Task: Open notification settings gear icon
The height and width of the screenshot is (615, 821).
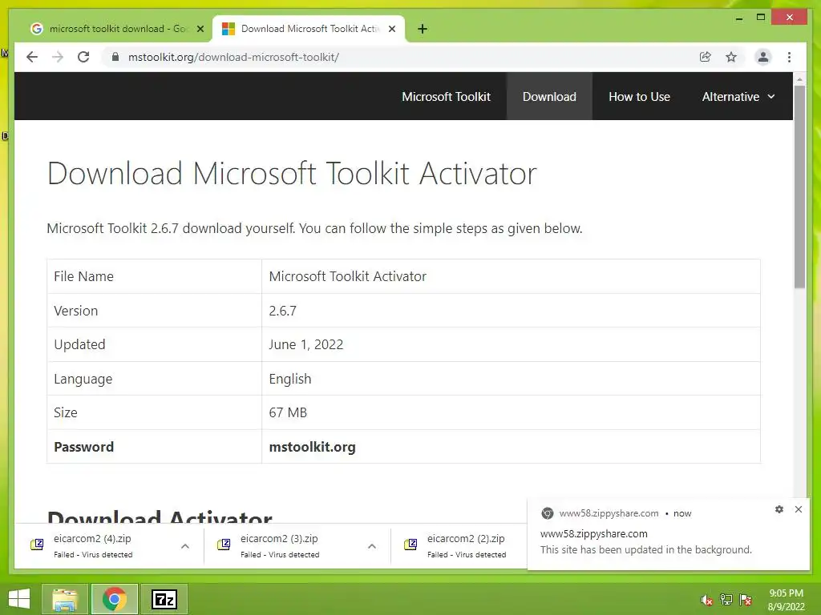Action: pyautogui.click(x=779, y=509)
